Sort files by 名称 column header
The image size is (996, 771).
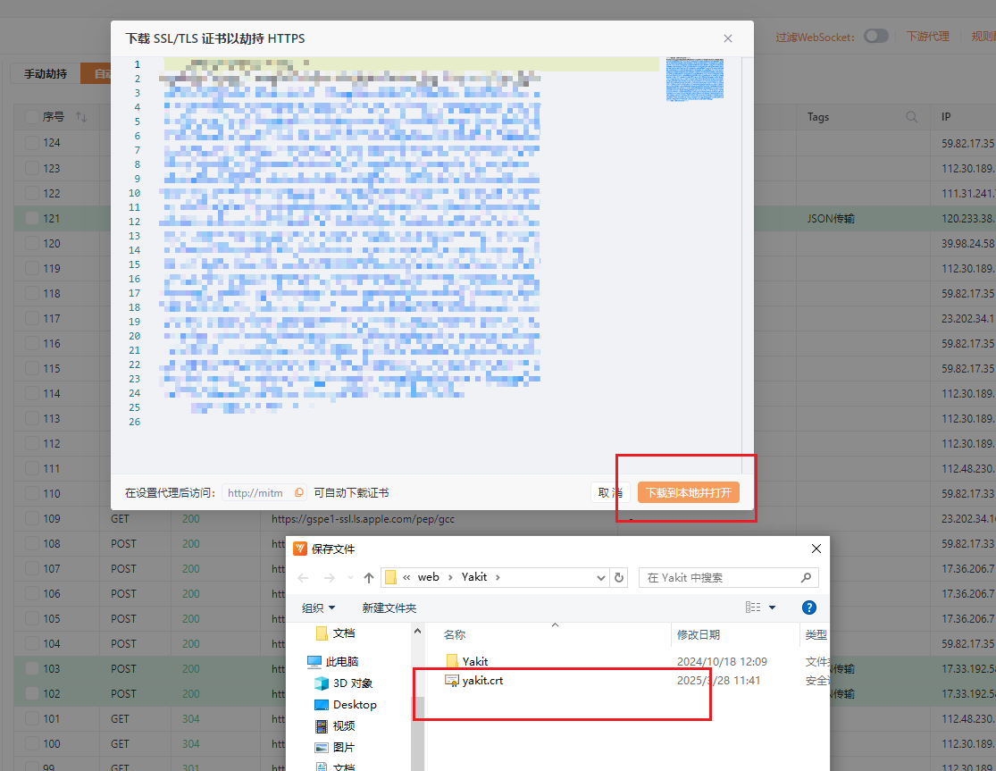tap(454, 634)
